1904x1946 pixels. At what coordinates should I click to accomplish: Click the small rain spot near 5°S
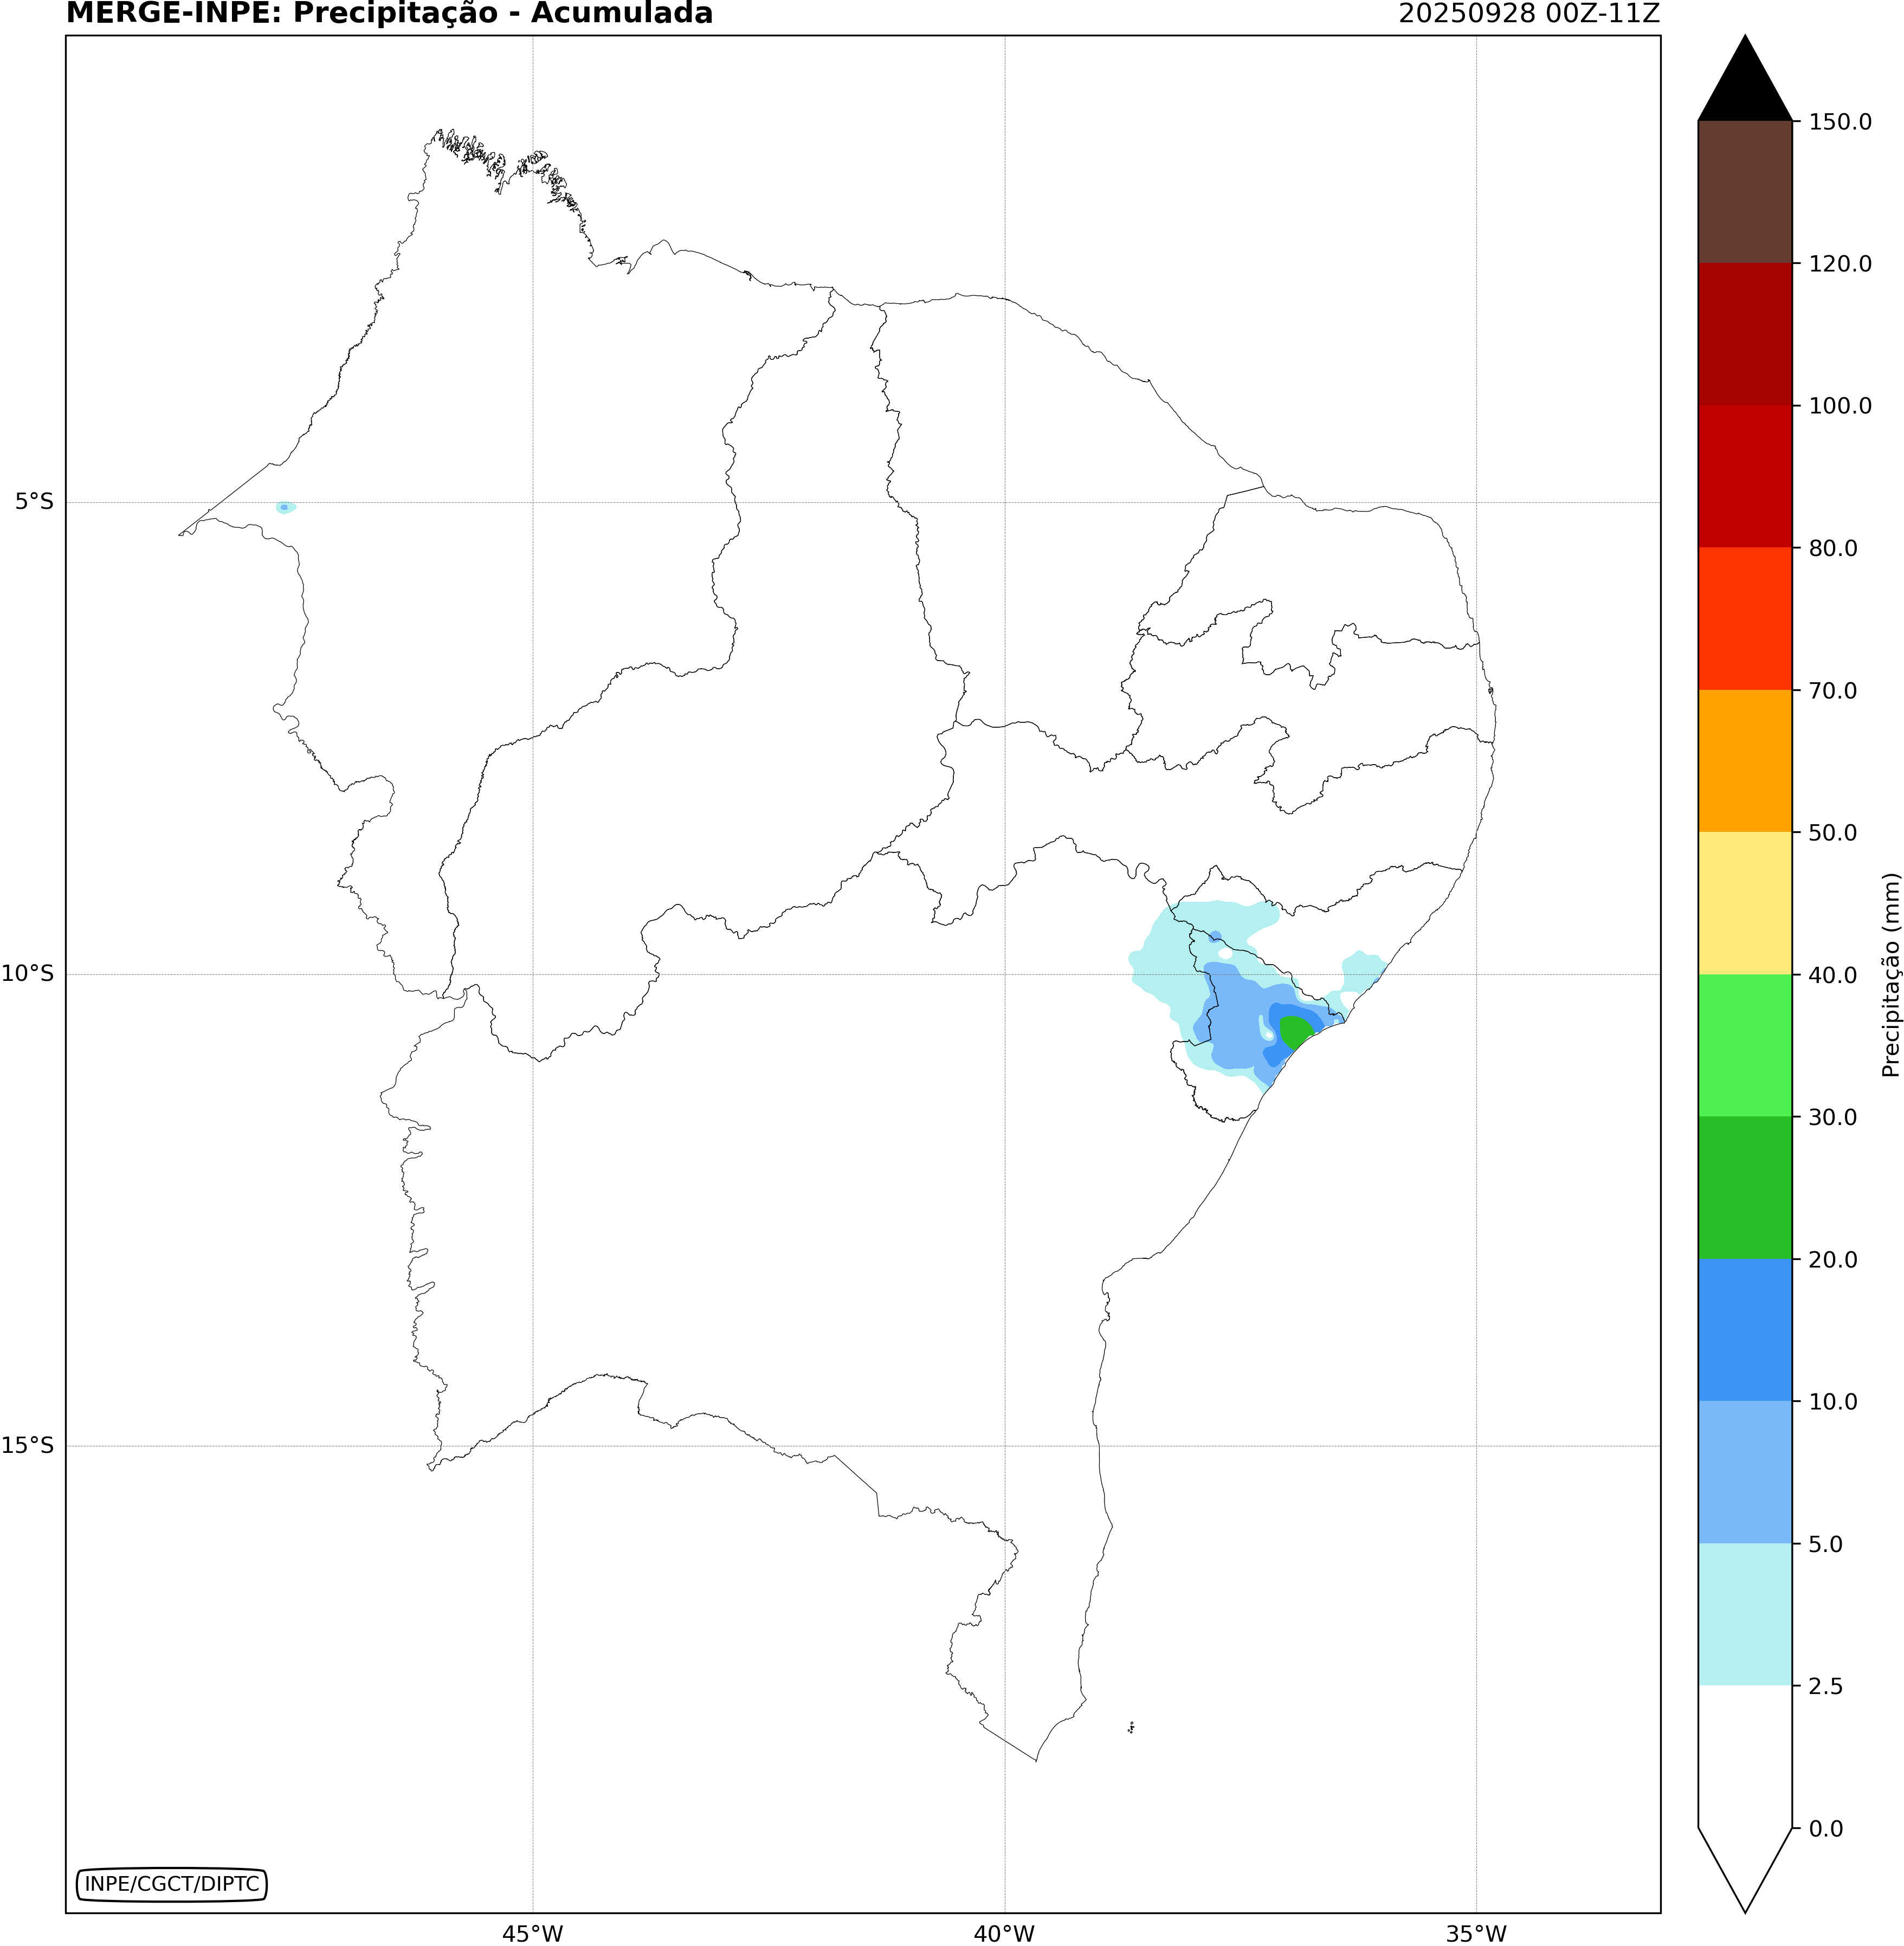(285, 507)
